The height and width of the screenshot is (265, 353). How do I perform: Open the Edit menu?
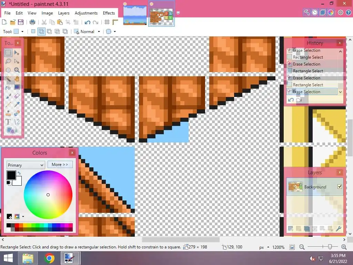coord(19,13)
